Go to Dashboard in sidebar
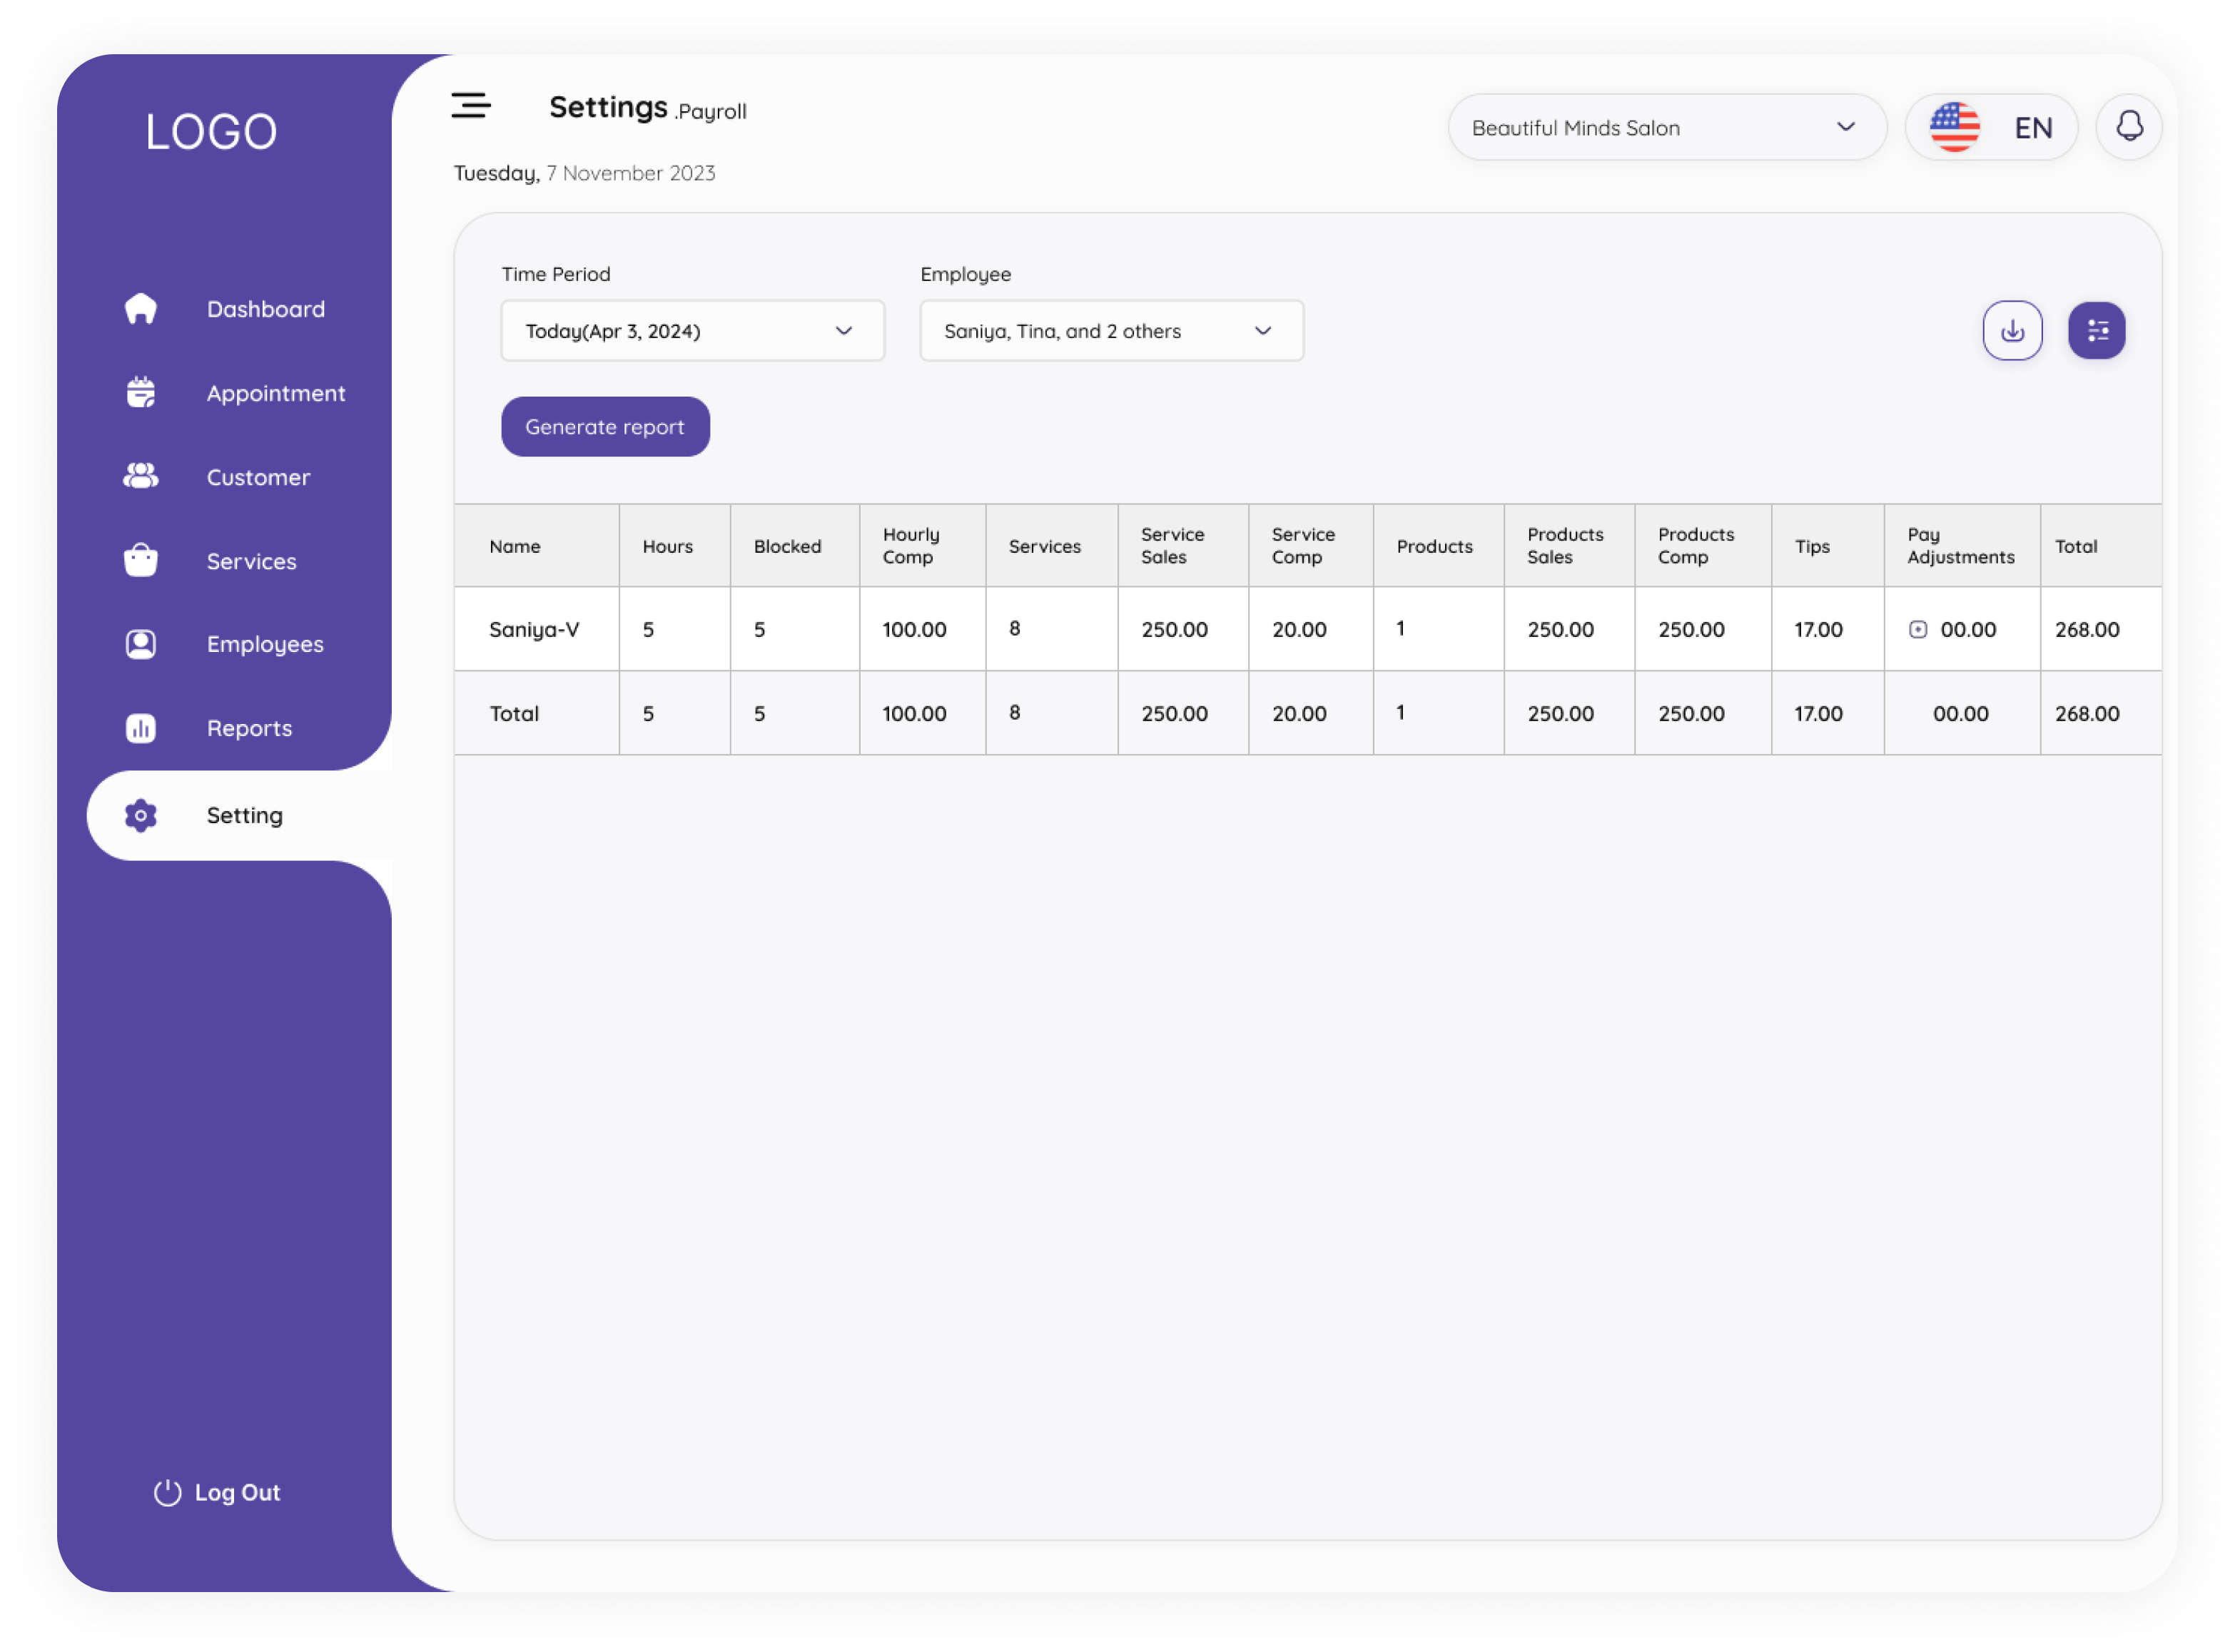The image size is (2235, 1652). (x=265, y=309)
